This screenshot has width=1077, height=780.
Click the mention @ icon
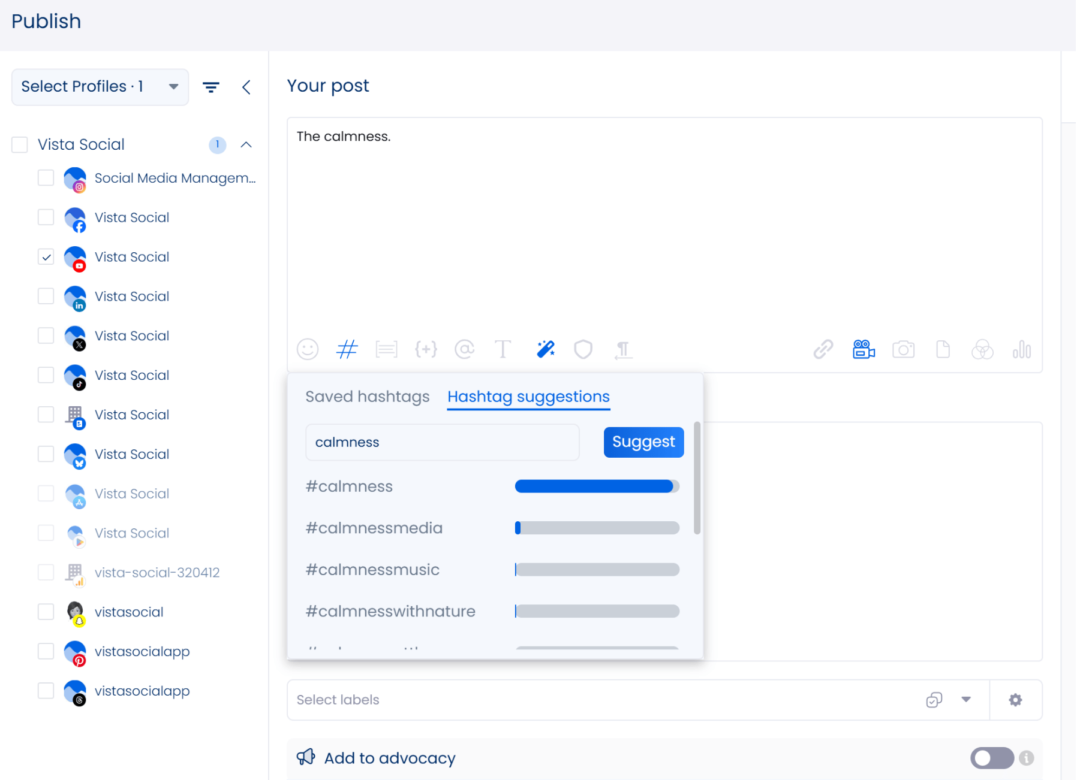pyautogui.click(x=465, y=349)
